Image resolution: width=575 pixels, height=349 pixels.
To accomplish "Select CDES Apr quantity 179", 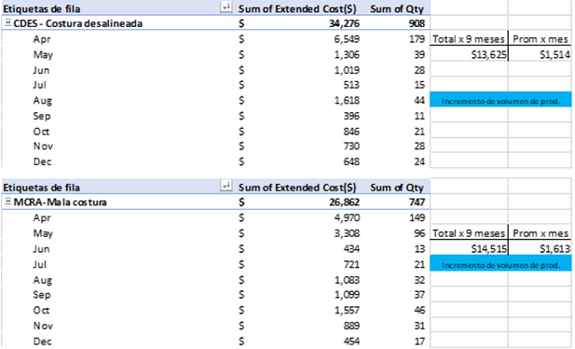I will 417,39.
